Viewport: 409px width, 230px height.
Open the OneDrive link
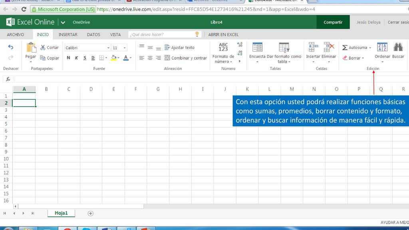[81, 22]
